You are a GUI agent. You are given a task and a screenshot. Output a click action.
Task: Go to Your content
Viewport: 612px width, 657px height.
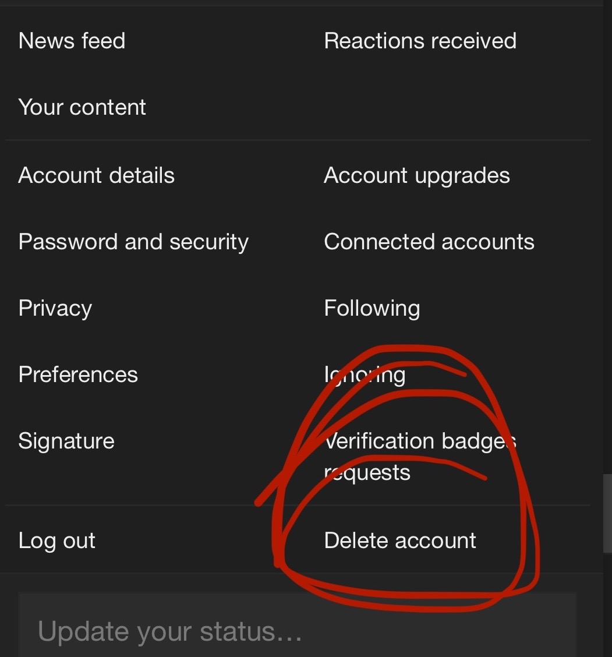[82, 107]
